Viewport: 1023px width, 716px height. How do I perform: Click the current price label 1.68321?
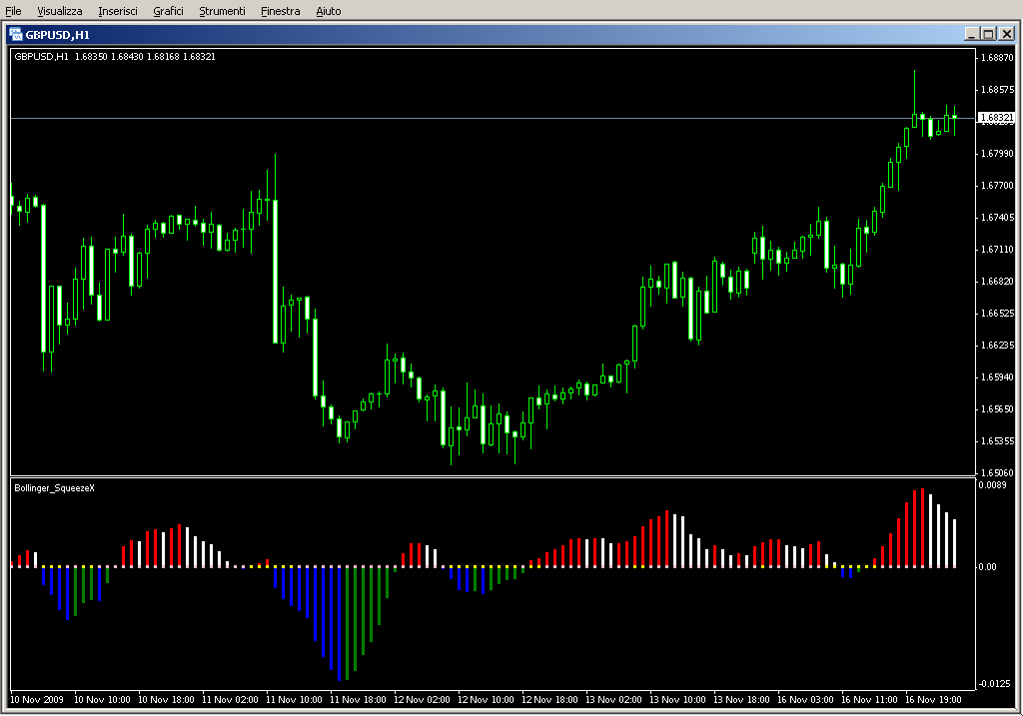click(x=996, y=118)
